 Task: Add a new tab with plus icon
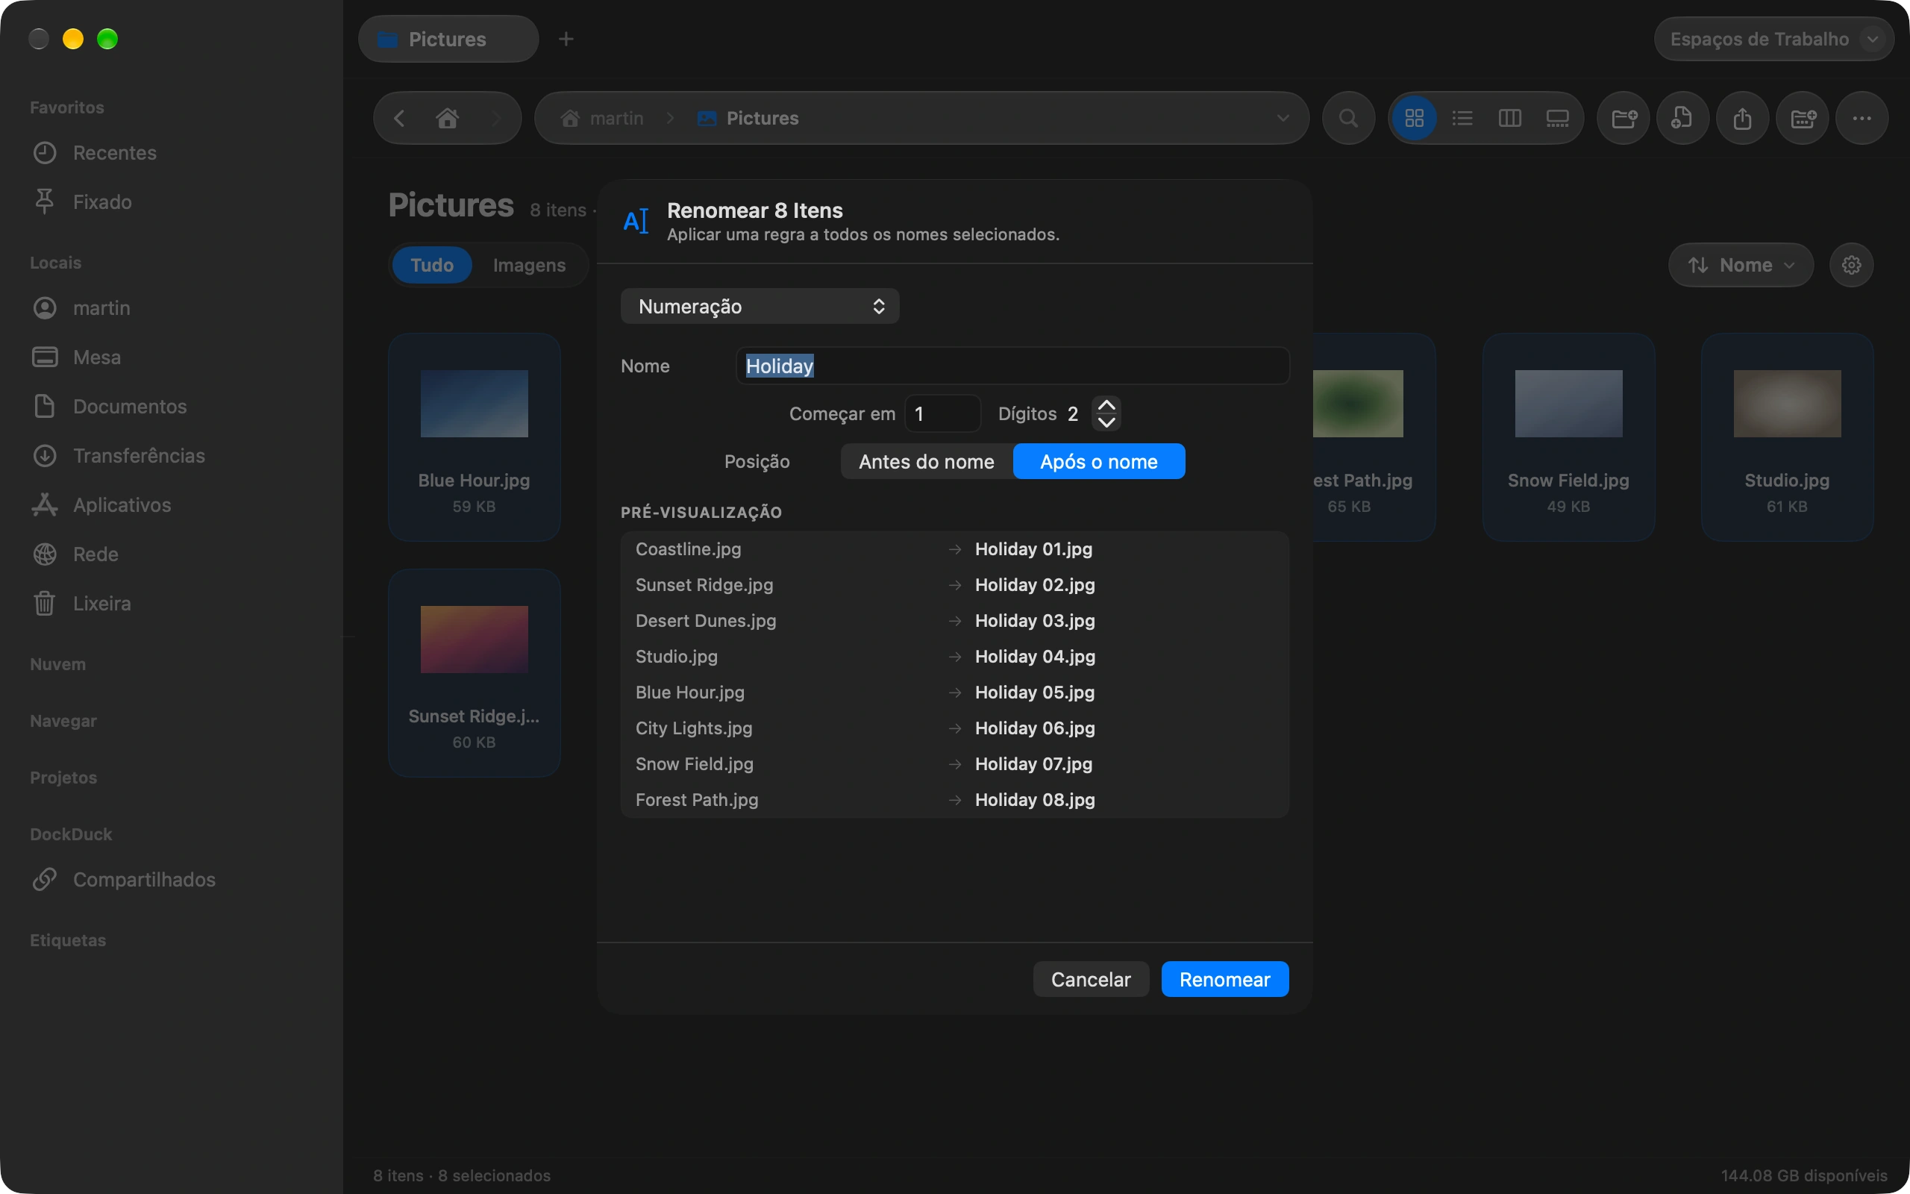pos(566,39)
